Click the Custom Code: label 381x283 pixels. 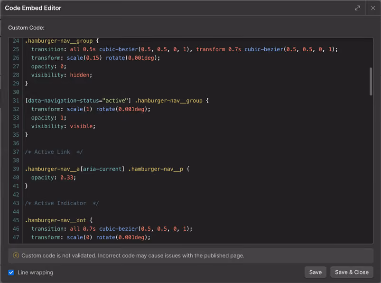click(x=26, y=28)
